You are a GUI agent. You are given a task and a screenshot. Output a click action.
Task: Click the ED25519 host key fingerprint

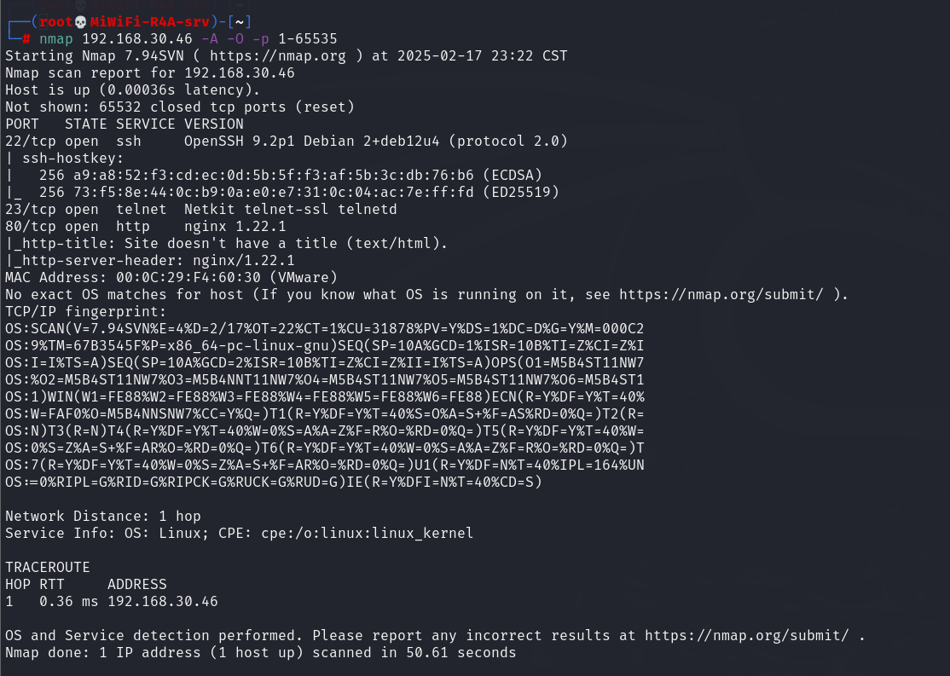pos(273,192)
